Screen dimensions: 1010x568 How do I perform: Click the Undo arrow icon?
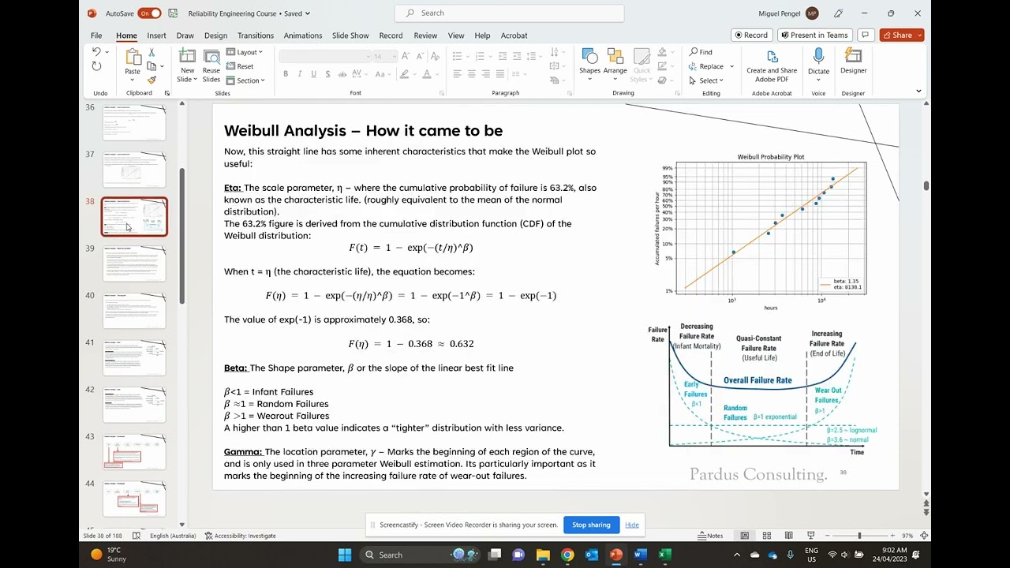(96, 52)
